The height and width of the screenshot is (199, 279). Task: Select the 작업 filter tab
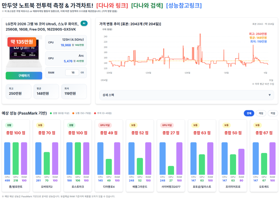tap(273, 113)
